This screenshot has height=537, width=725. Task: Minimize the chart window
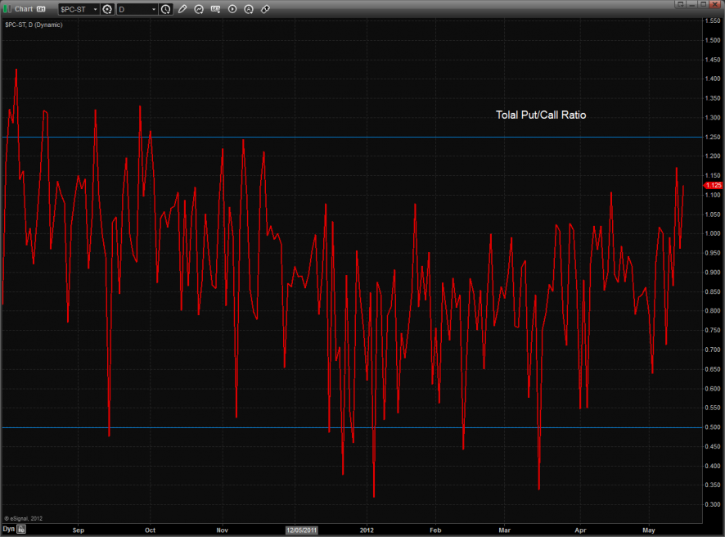[691, 4]
